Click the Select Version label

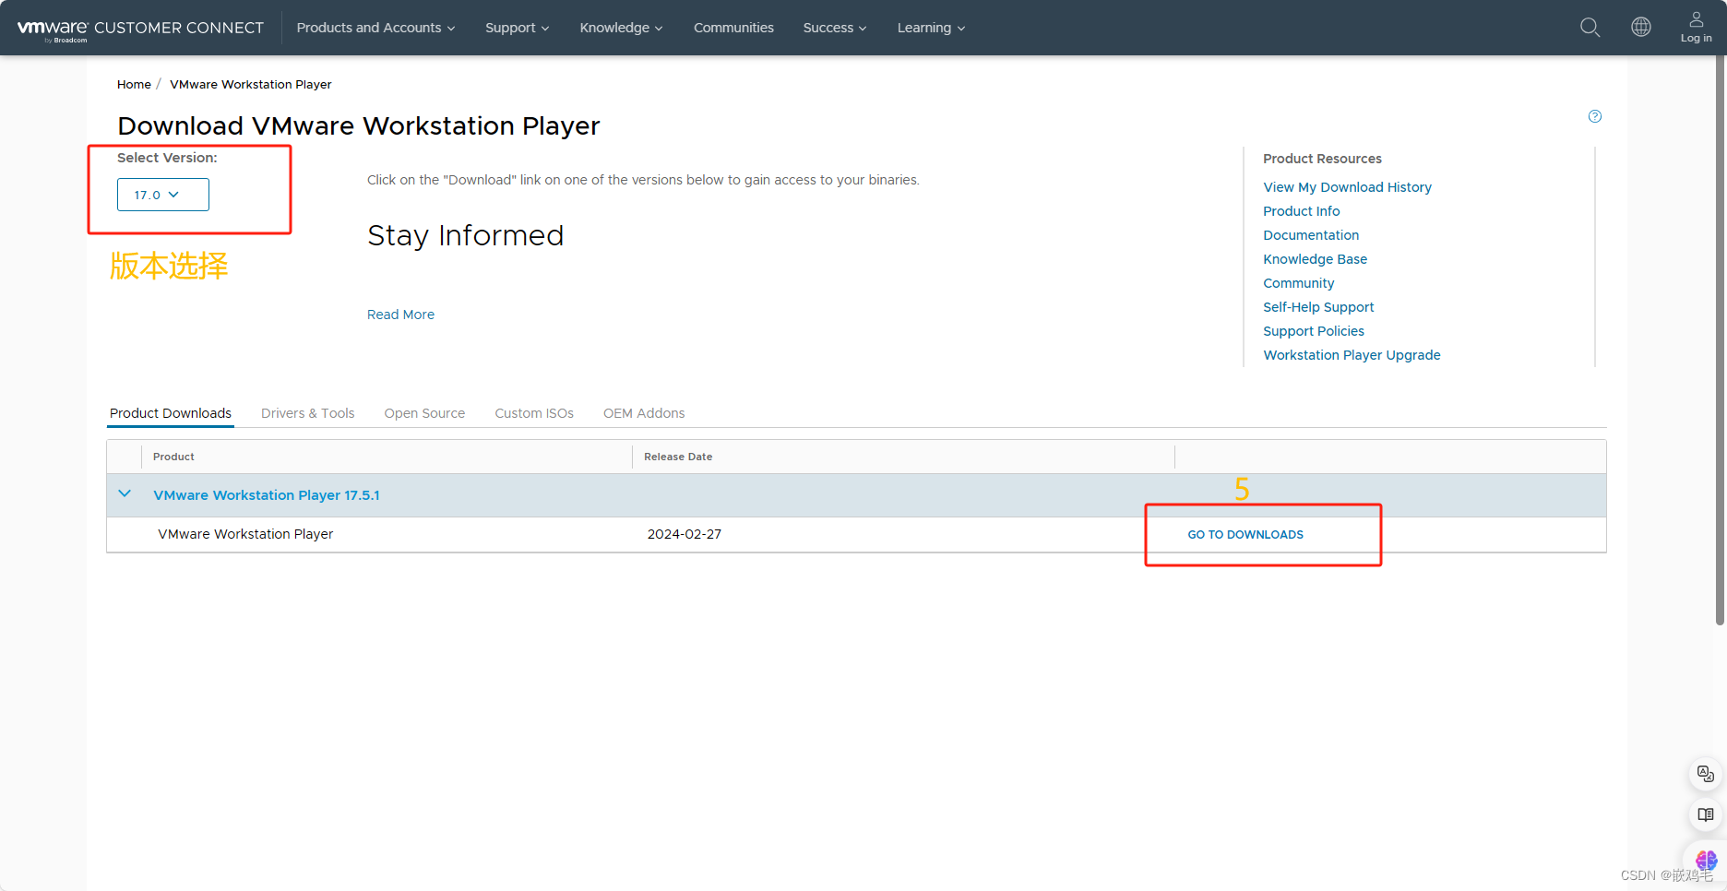(167, 158)
